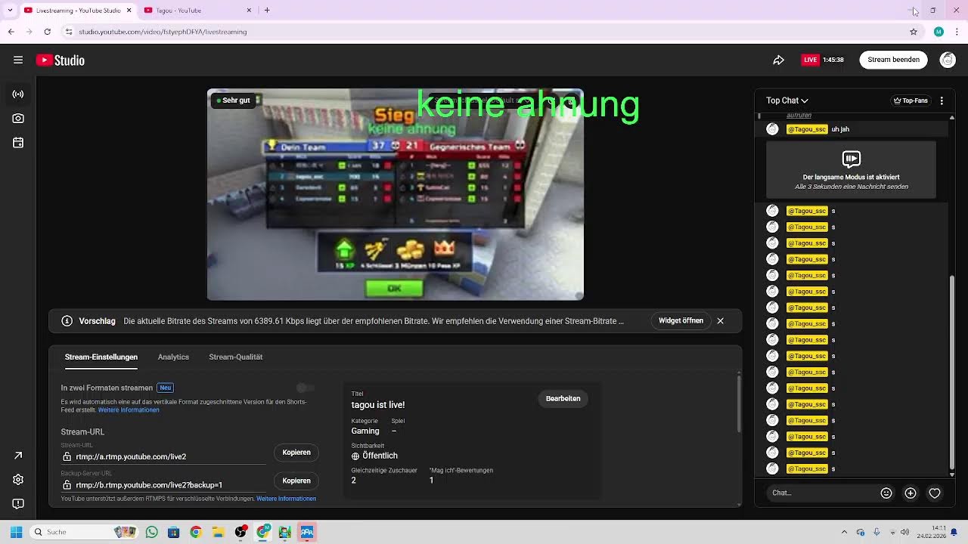Open OBS Studio from the taskbar
968x544 pixels.
point(240,532)
